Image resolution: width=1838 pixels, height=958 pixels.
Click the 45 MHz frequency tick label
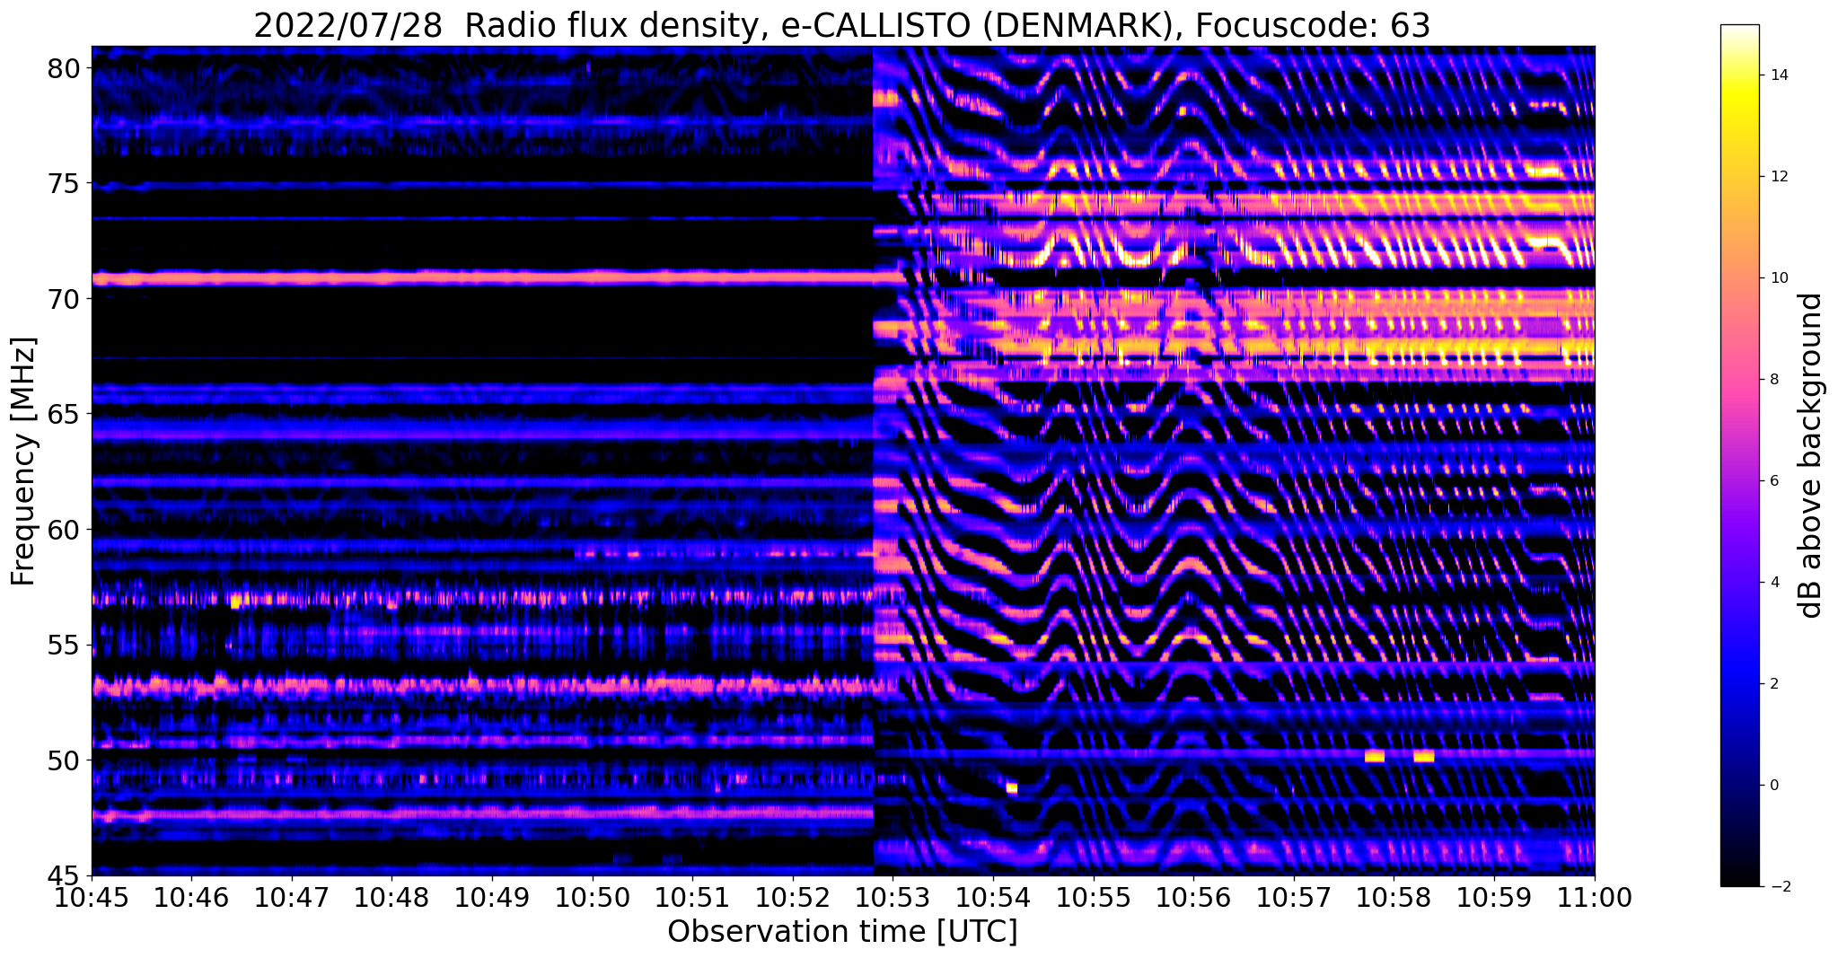pyautogui.click(x=64, y=876)
